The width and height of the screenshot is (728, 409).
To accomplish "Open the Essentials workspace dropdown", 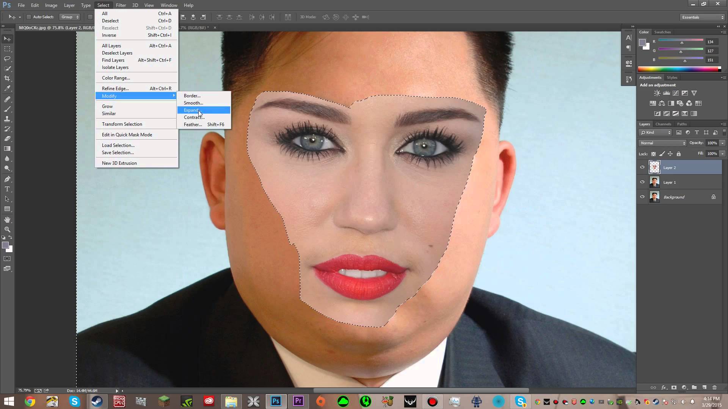I will tap(702, 17).
